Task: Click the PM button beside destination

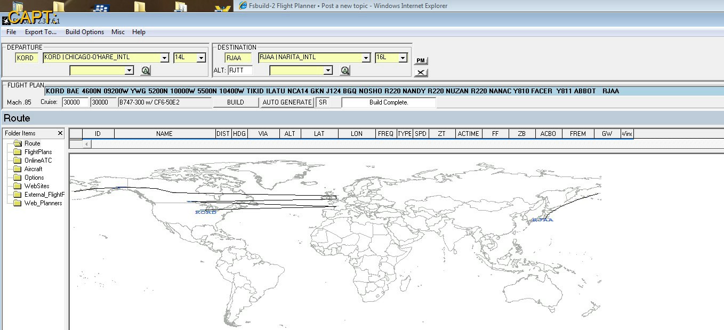Action: (421, 61)
